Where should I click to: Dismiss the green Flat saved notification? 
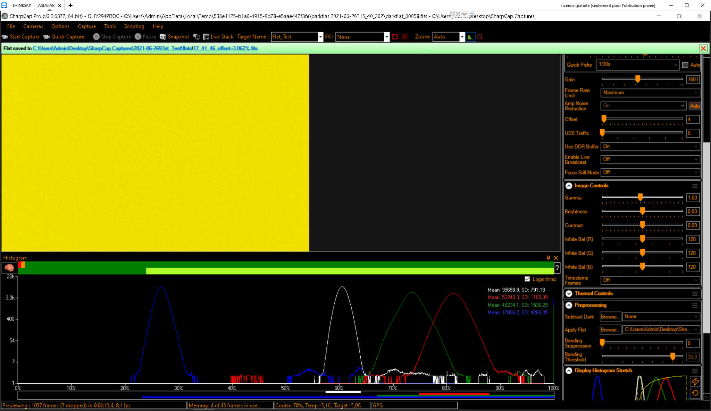703,49
